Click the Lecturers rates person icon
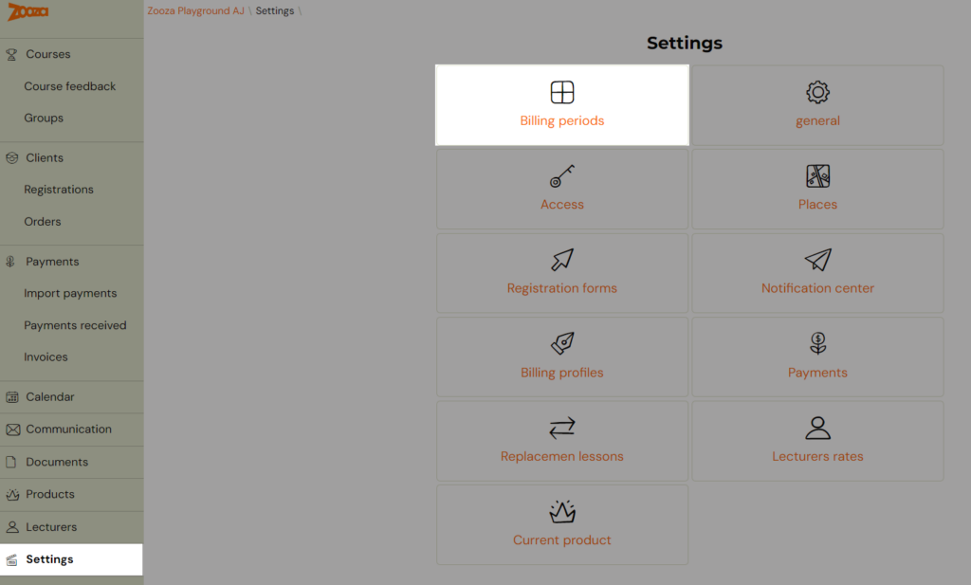 [817, 429]
